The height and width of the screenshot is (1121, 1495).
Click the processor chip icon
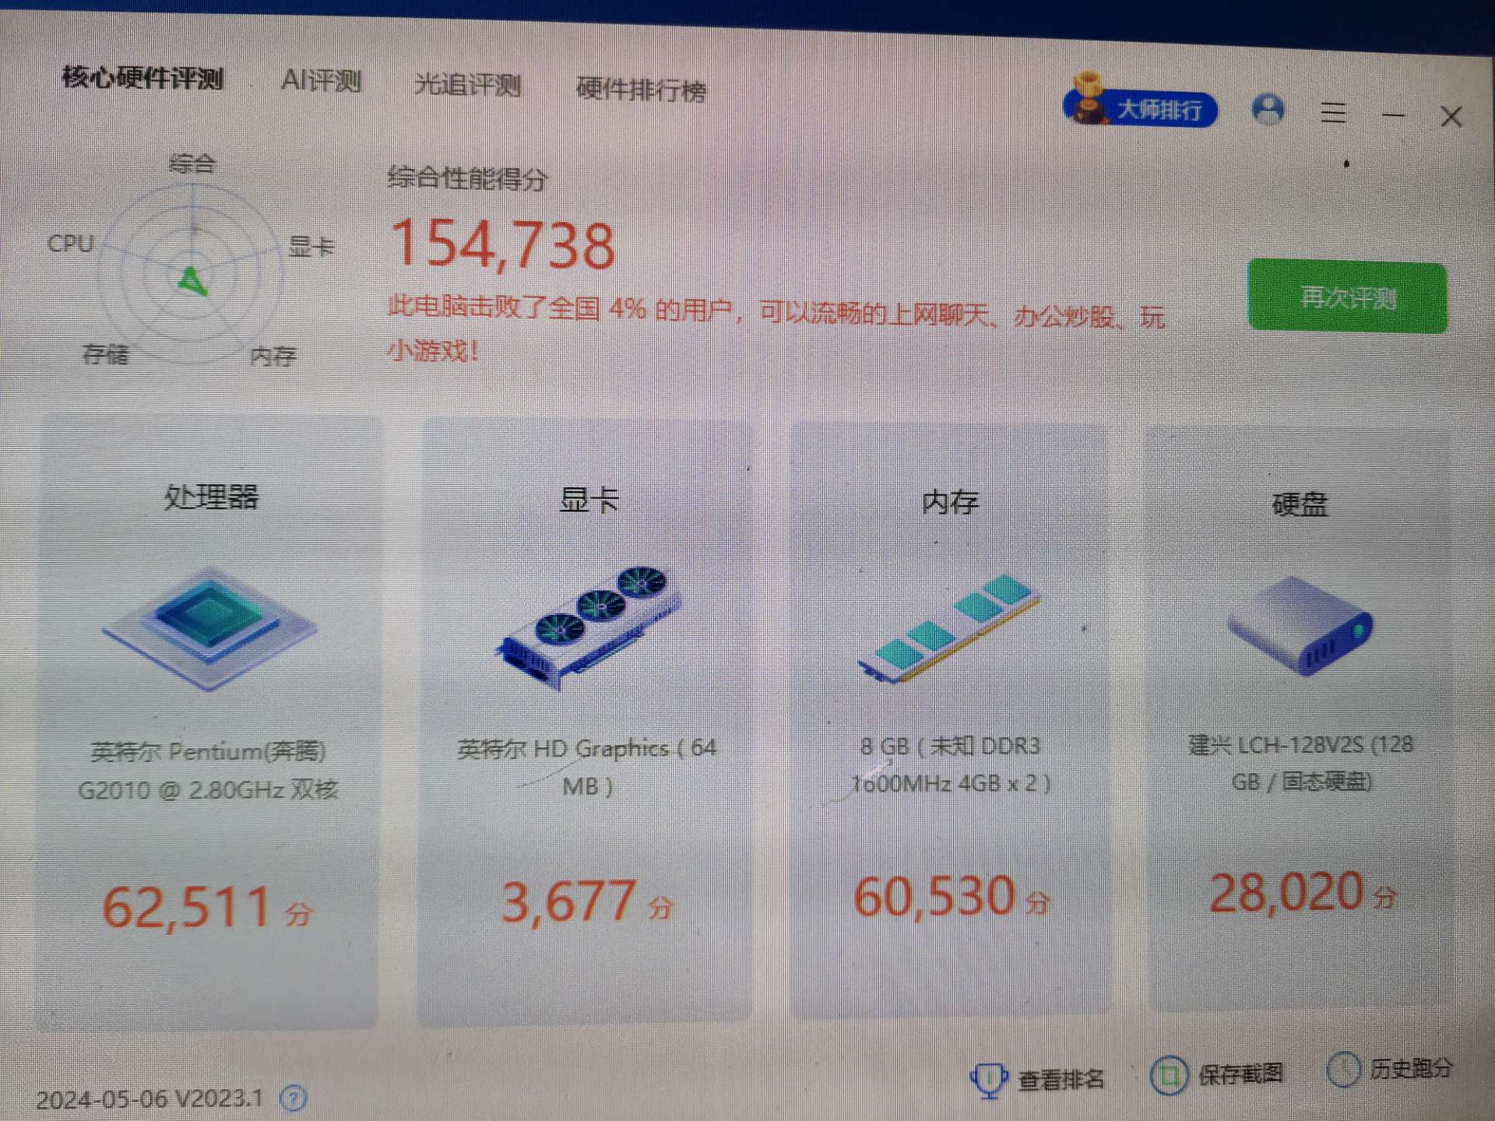(x=209, y=629)
